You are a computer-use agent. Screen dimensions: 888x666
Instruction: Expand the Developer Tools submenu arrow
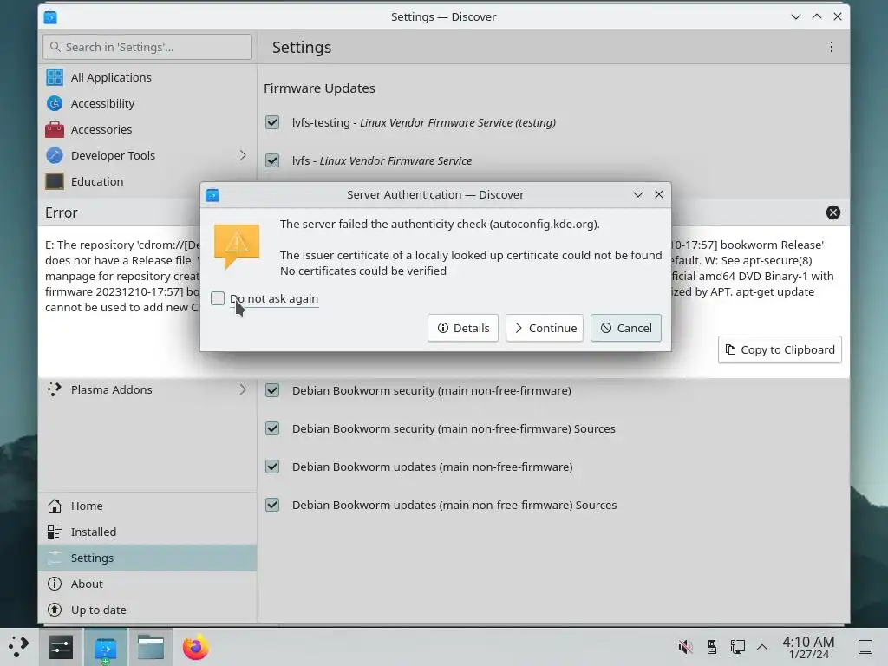point(243,155)
